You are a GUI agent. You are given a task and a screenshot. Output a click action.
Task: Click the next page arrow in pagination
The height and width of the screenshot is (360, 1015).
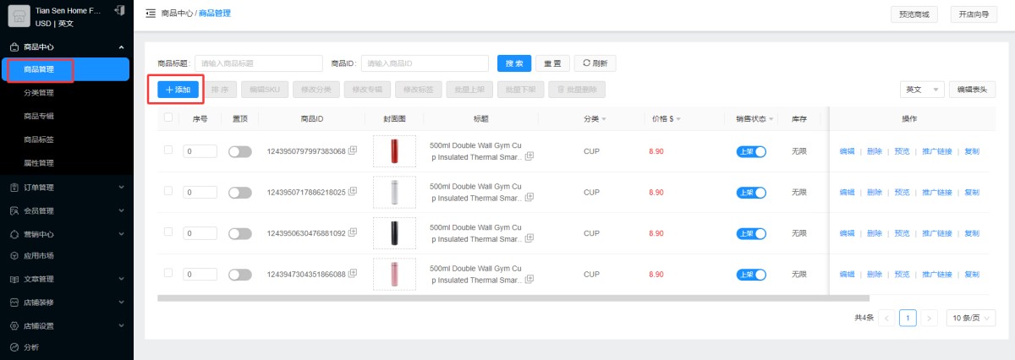point(930,319)
